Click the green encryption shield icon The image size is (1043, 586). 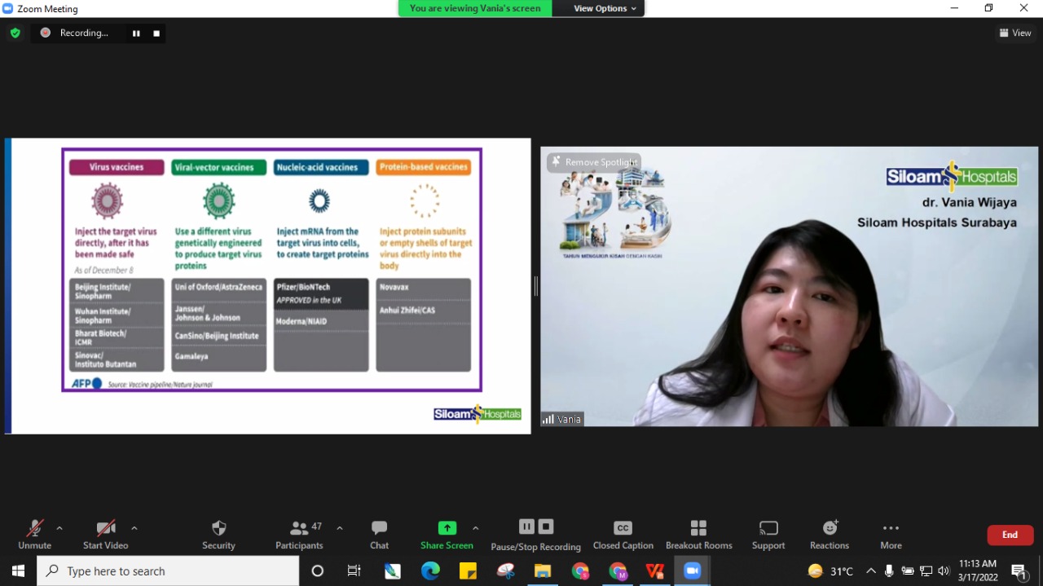pos(15,33)
